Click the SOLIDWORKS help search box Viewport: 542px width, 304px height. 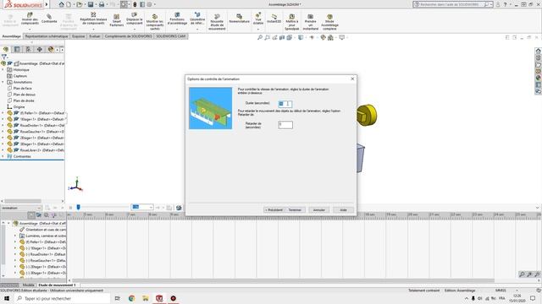pyautogui.click(x=452, y=4)
